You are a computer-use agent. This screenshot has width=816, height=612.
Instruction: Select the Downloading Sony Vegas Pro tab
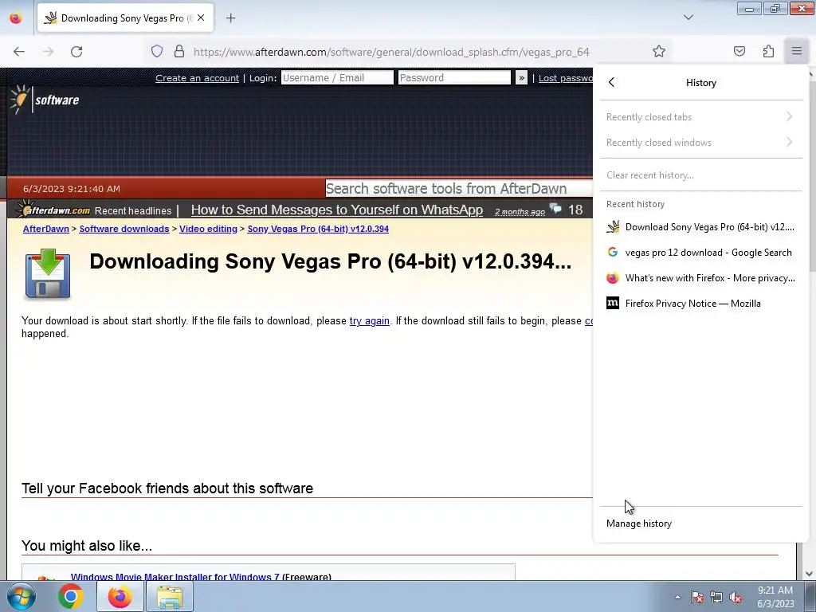tap(125, 18)
